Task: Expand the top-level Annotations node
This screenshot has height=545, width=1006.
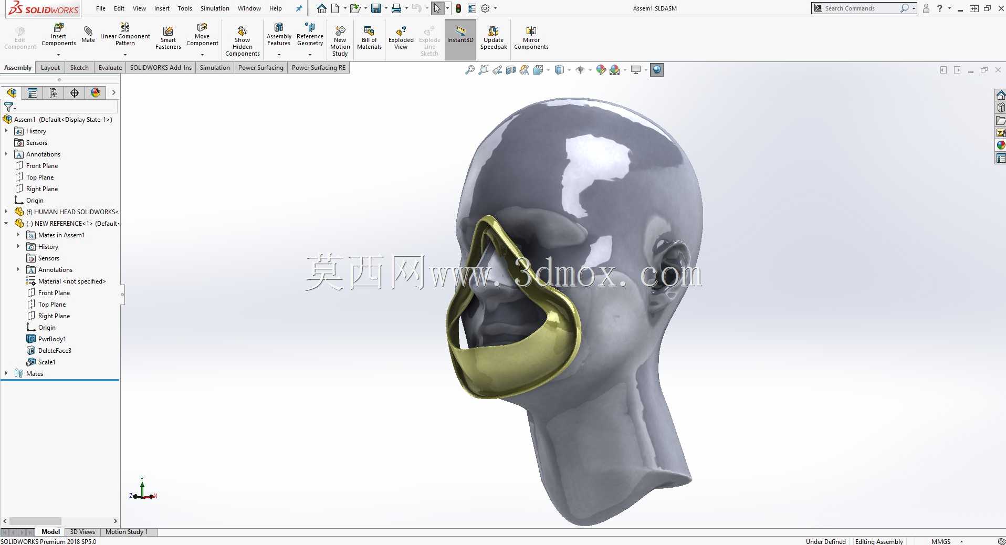Action: tap(6, 154)
